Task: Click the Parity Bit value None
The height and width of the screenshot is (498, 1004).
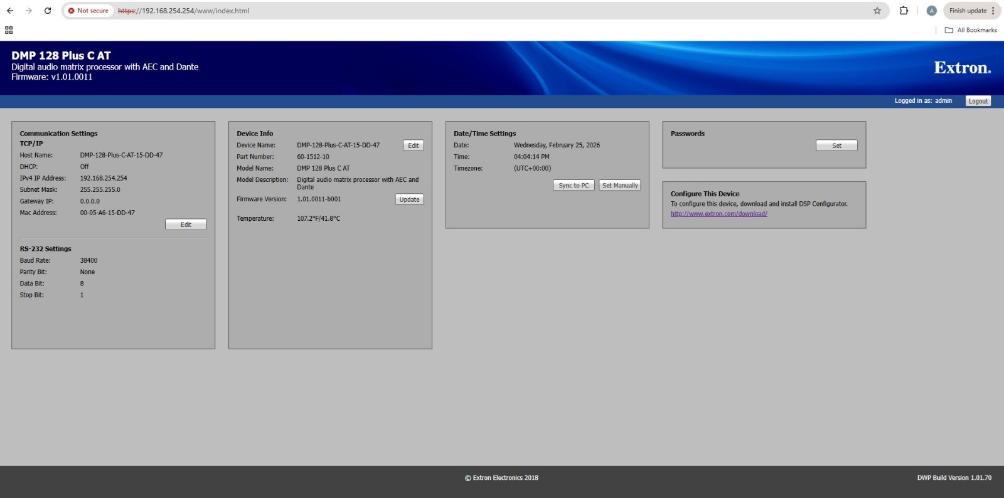Action: [87, 272]
